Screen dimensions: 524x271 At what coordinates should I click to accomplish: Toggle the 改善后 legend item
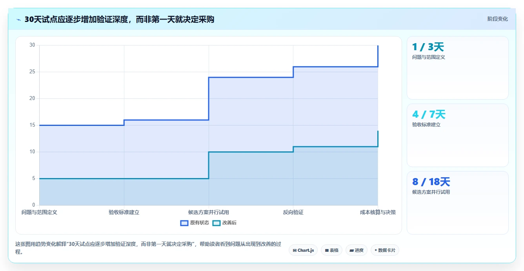224,223
